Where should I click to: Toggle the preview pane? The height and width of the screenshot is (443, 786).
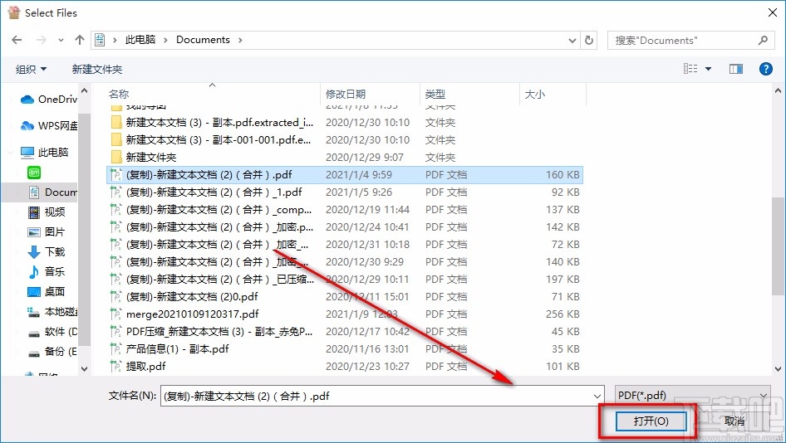pos(736,69)
